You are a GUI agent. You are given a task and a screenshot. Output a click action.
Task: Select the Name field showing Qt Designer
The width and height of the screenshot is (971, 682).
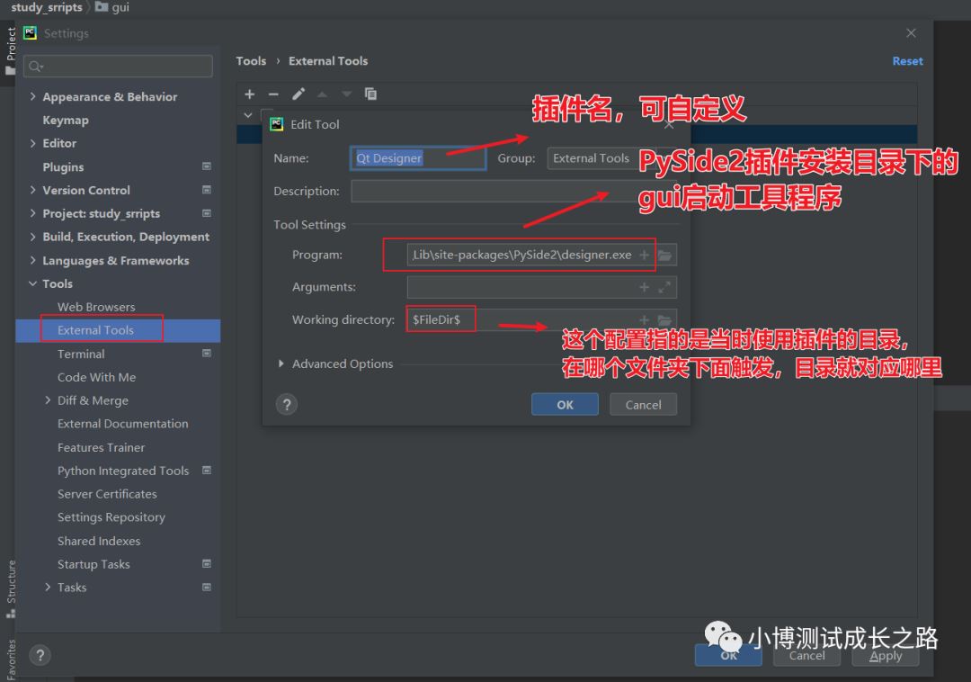(x=416, y=157)
